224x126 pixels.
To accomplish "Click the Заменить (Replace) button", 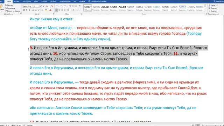I will [x=213, y=8].
